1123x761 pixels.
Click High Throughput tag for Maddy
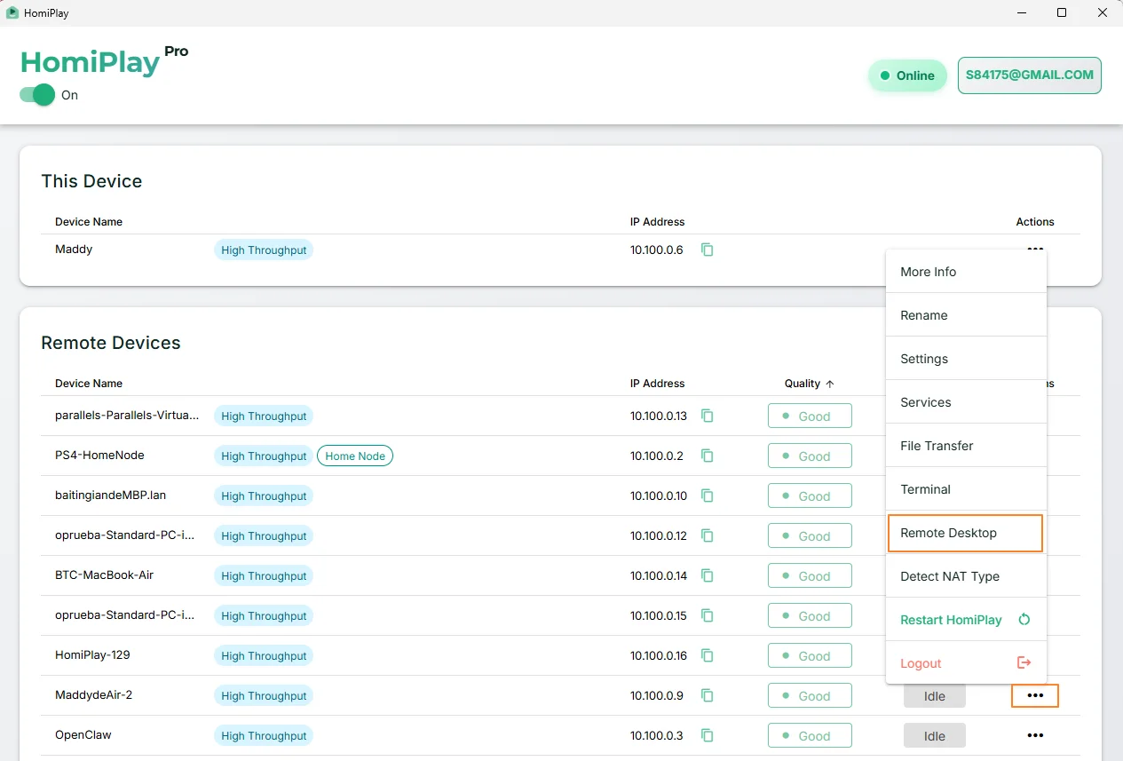tap(264, 250)
